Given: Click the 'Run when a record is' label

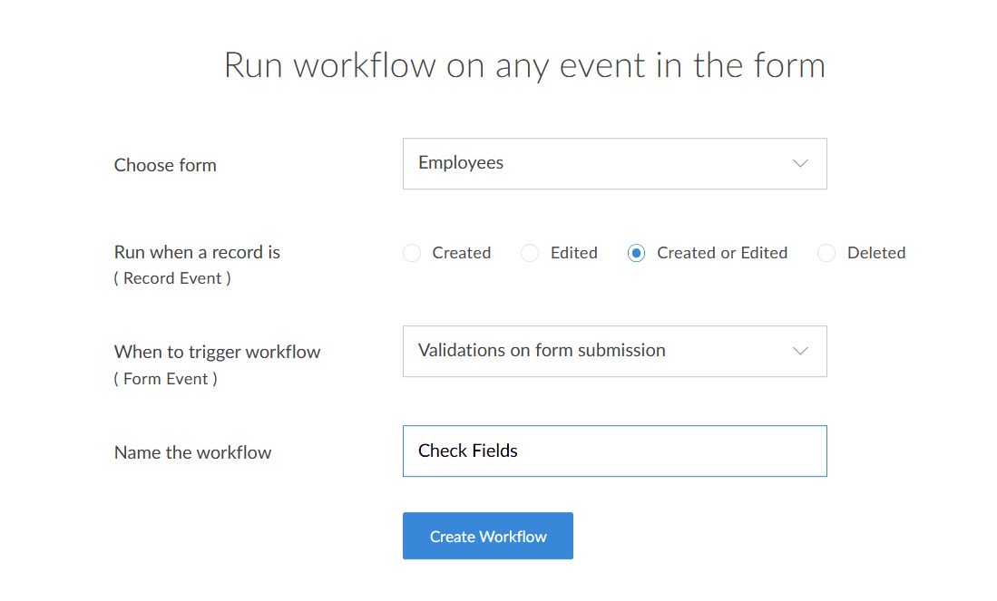Looking at the screenshot, I should (197, 253).
